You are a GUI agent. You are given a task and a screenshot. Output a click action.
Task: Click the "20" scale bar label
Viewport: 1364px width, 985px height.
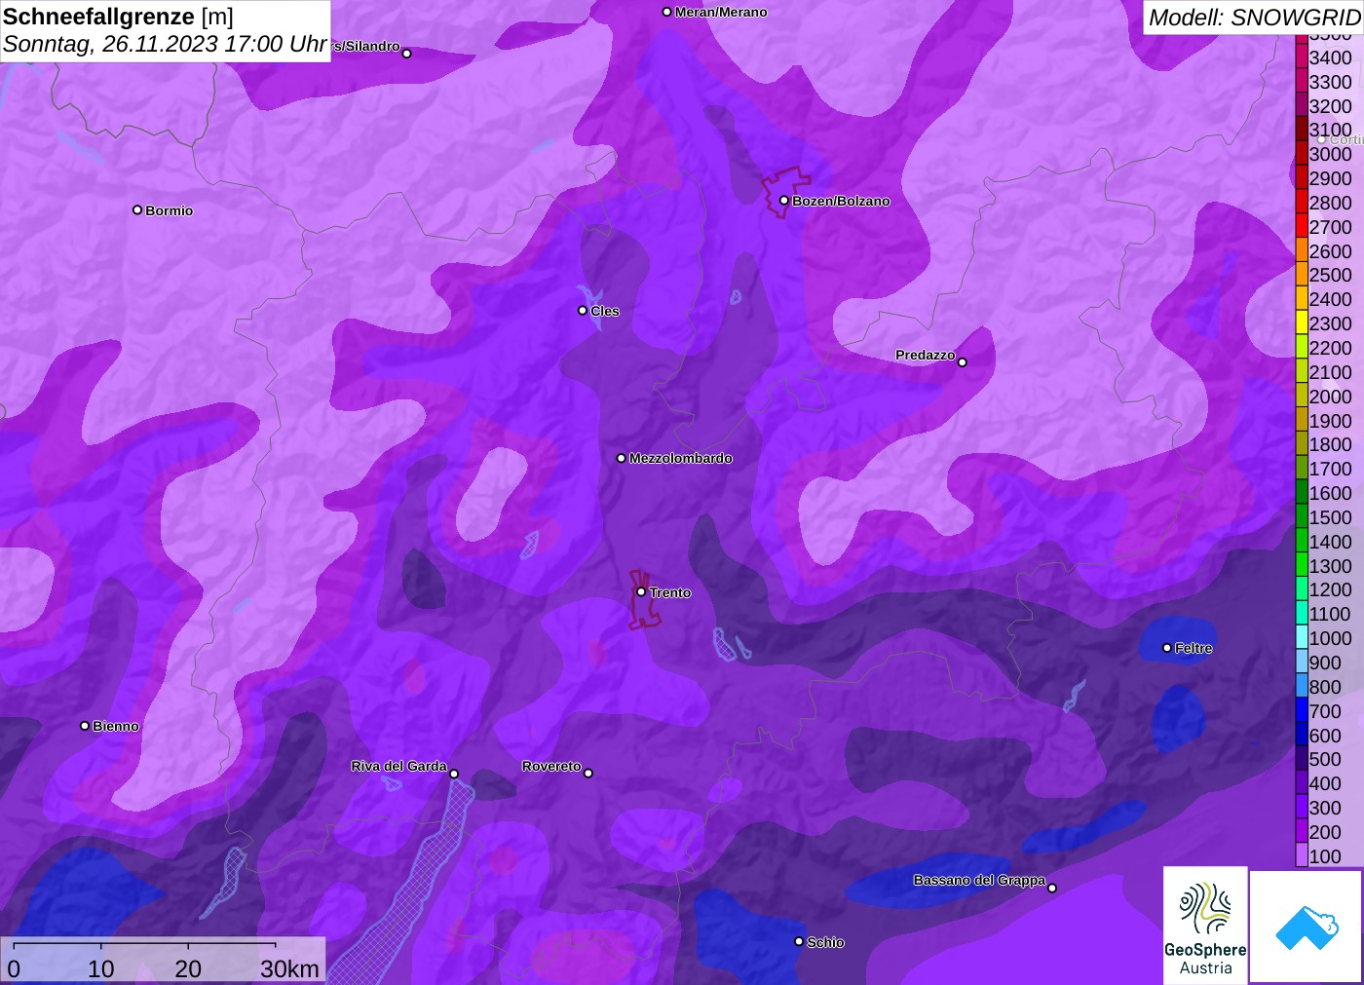click(x=188, y=968)
